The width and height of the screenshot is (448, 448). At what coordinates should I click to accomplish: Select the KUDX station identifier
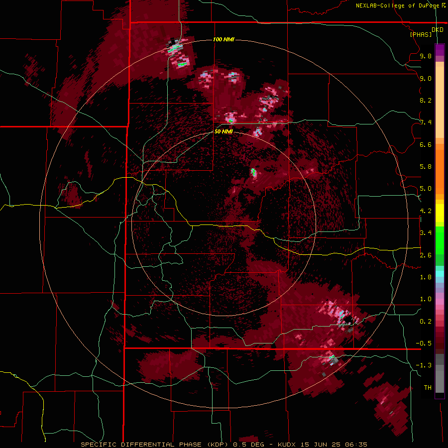pos(287,445)
